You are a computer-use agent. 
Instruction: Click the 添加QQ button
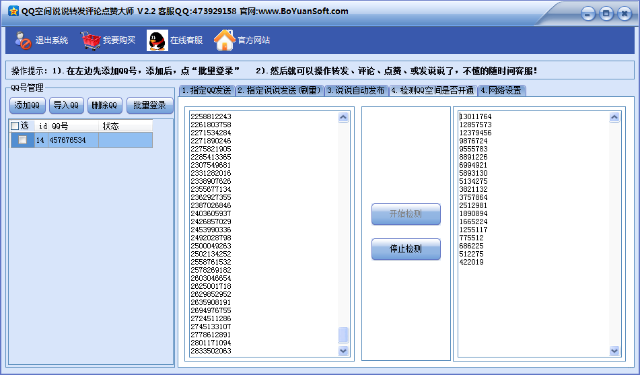click(27, 106)
